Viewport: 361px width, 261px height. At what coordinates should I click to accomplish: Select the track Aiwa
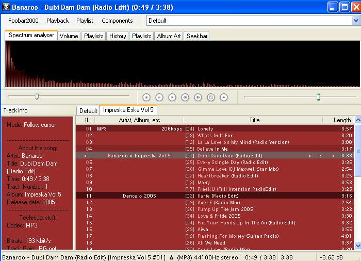215,229
